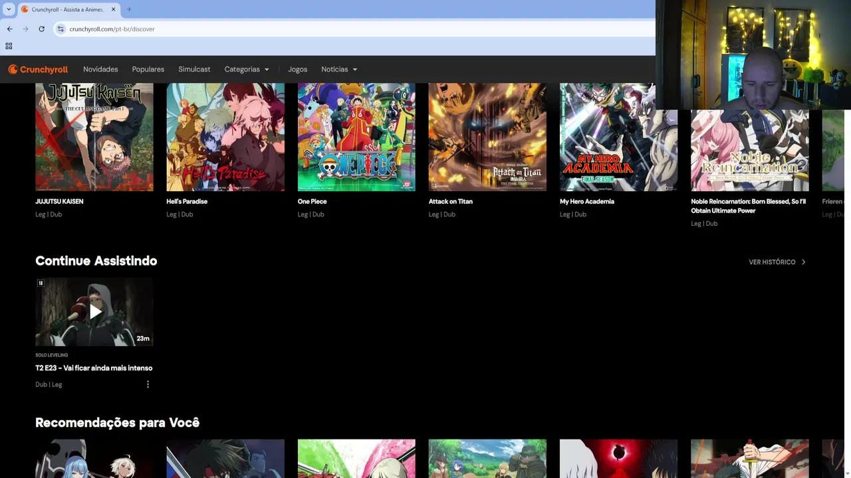The image size is (851, 478).
Task: Play the Solo Leveling episode play icon
Action: click(95, 312)
